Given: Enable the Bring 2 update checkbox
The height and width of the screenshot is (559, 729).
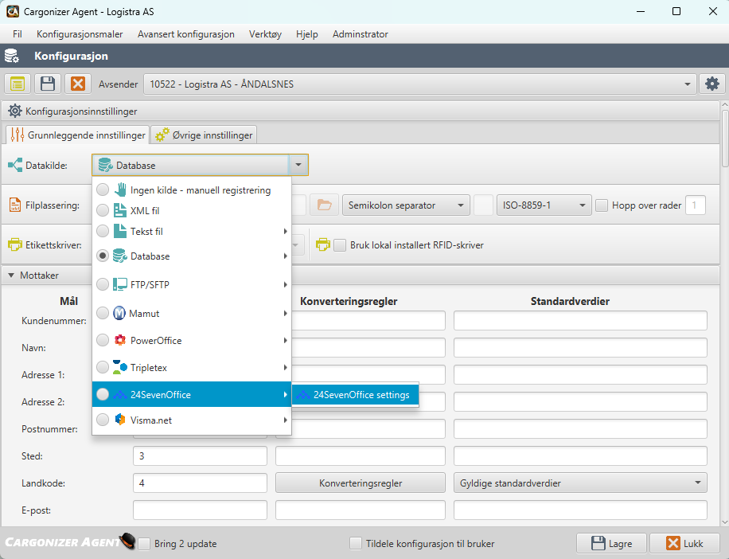Looking at the screenshot, I should point(144,543).
